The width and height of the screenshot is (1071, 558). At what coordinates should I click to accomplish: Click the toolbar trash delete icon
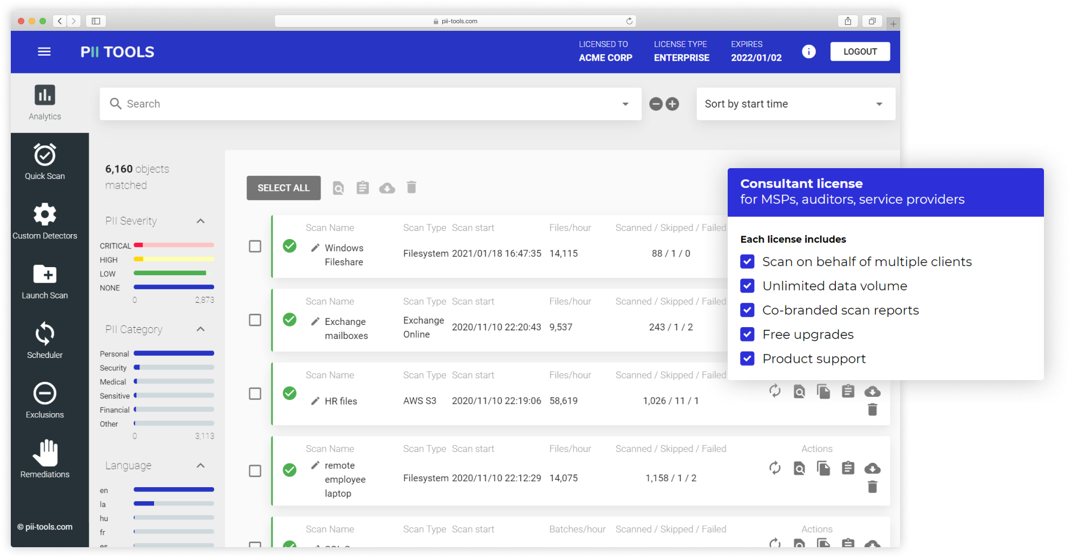[x=411, y=187]
